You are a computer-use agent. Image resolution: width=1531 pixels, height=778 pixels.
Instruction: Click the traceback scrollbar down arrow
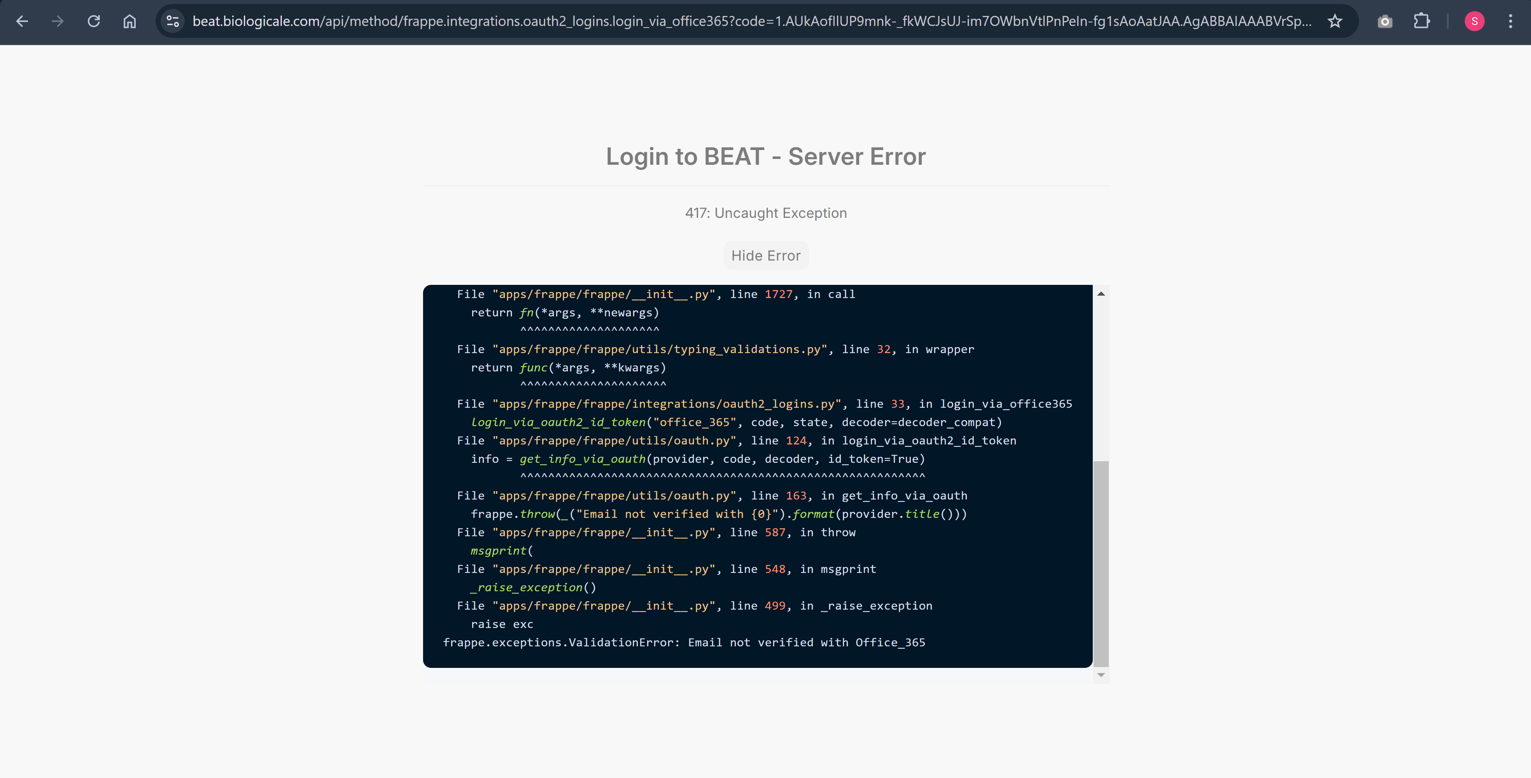[1101, 675]
